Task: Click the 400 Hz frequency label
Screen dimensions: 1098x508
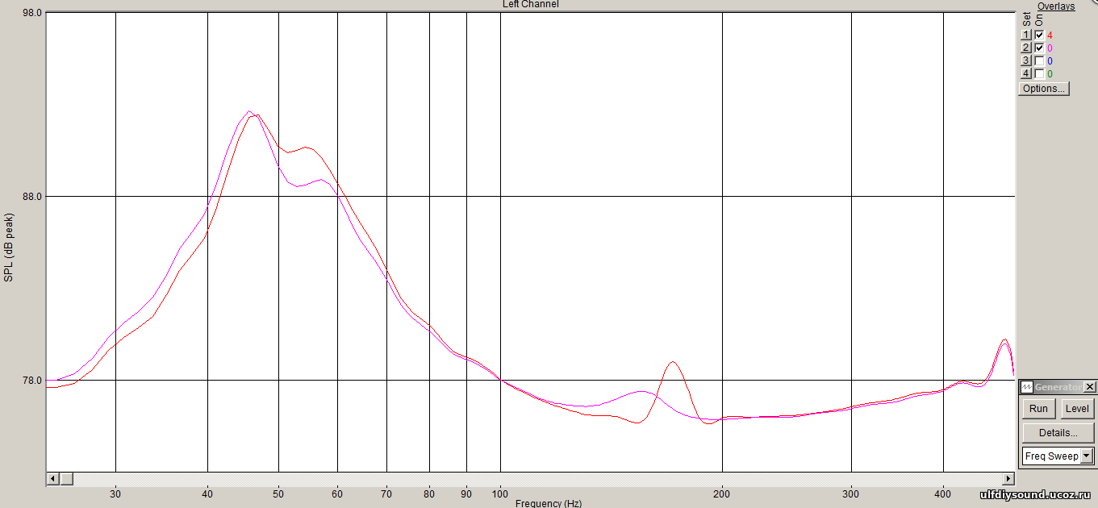Action: [943, 493]
